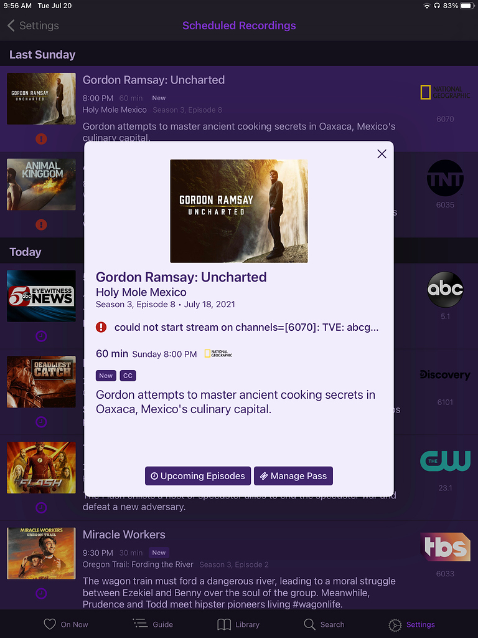Click the CC badge in the popup
This screenshot has width=478, height=638.
[x=128, y=376]
